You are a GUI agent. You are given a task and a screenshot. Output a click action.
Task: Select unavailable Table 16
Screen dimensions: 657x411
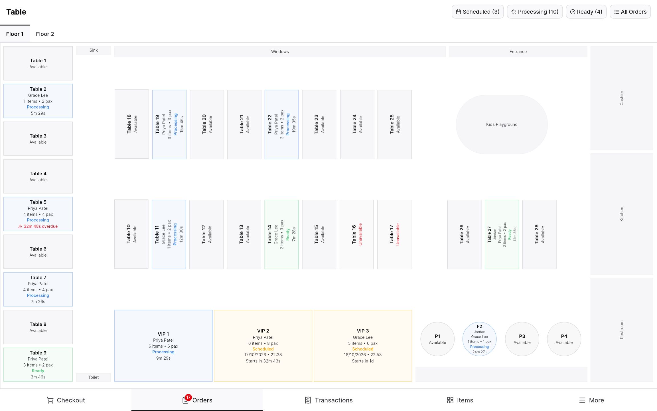tap(356, 234)
